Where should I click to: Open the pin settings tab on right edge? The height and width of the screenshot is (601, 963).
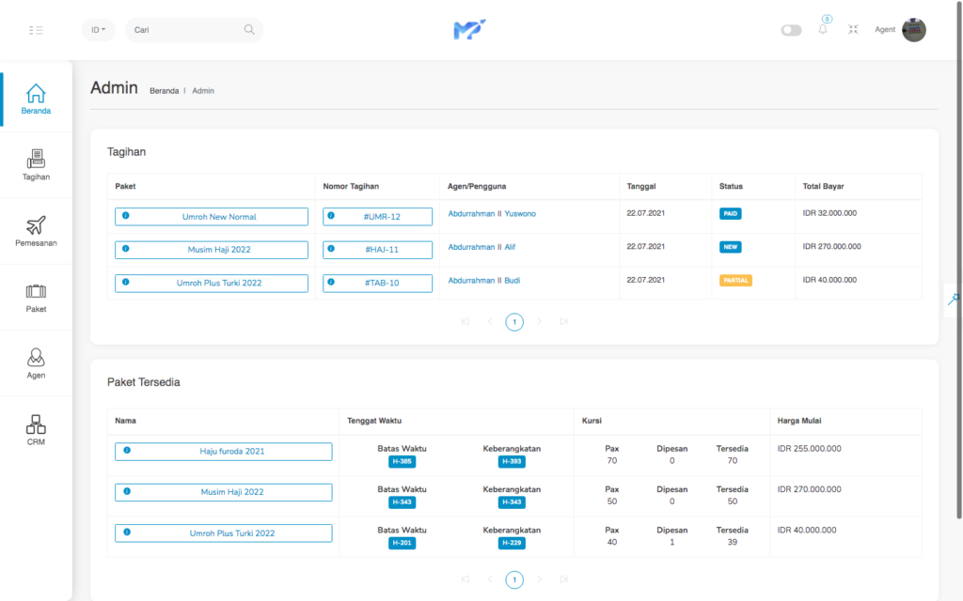tap(953, 299)
